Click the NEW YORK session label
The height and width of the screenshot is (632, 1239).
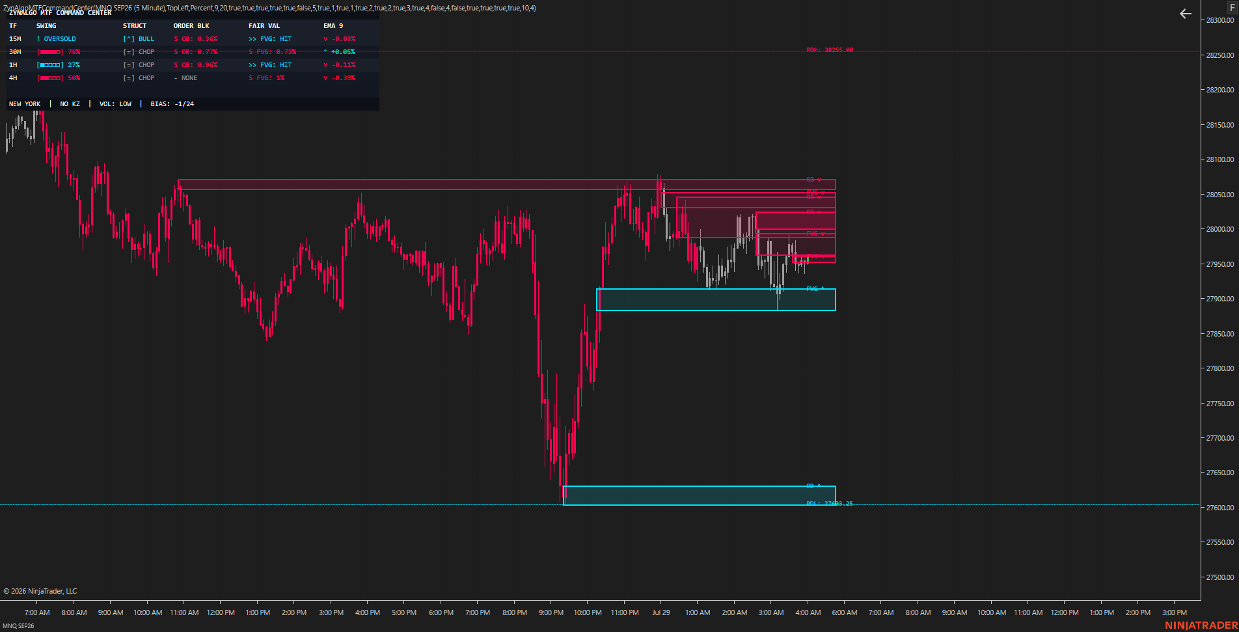tap(25, 104)
